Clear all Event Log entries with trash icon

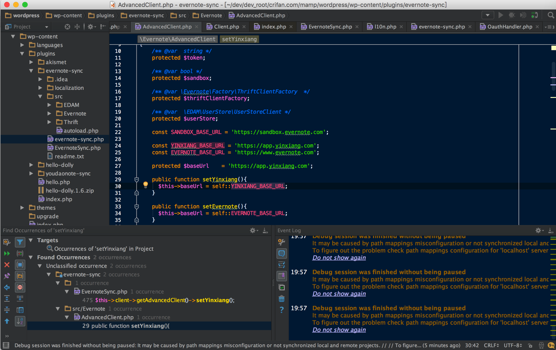pyautogui.click(x=282, y=299)
